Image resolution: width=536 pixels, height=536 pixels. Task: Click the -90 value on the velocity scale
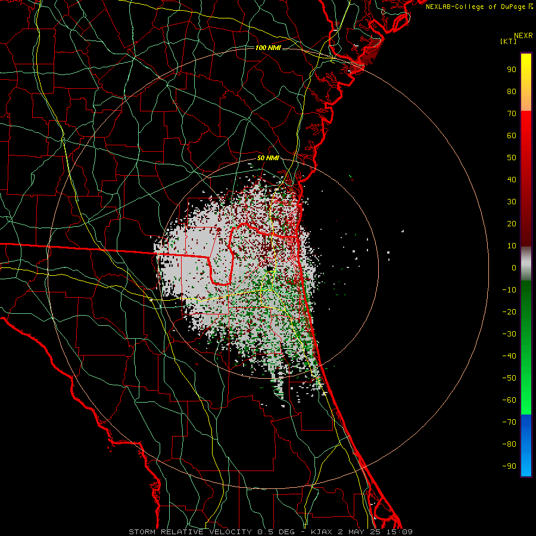[509, 466]
